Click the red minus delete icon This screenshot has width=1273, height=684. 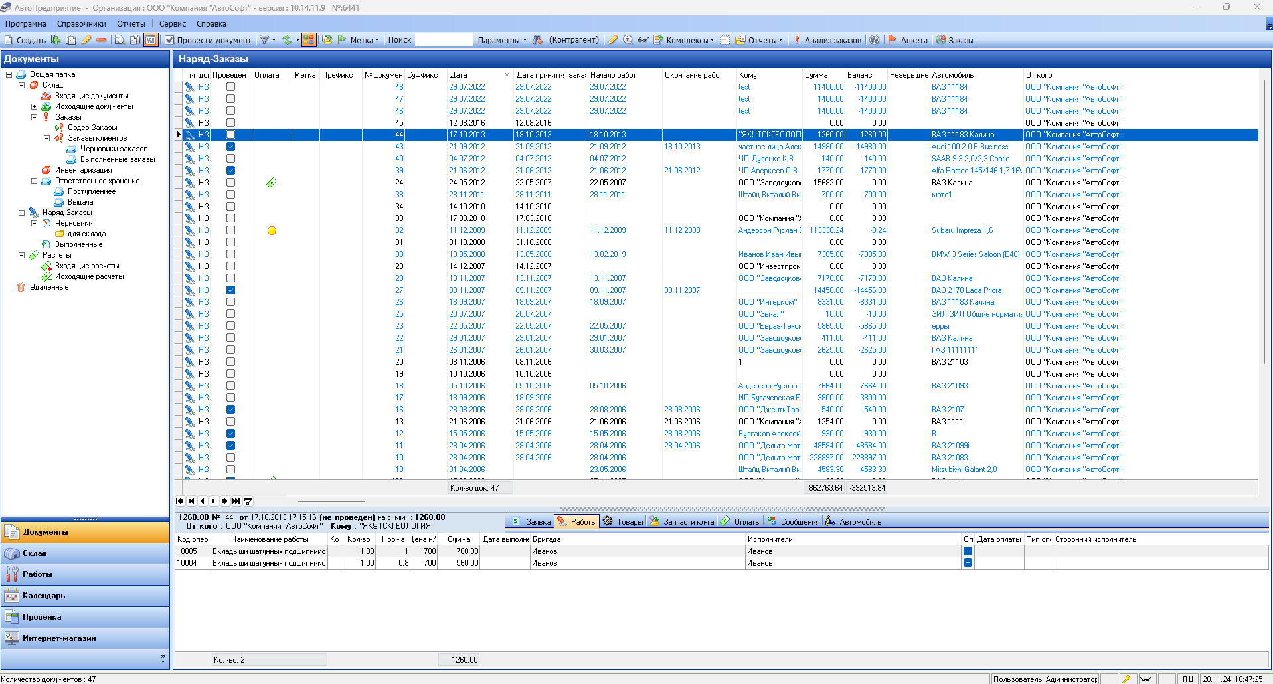[102, 40]
